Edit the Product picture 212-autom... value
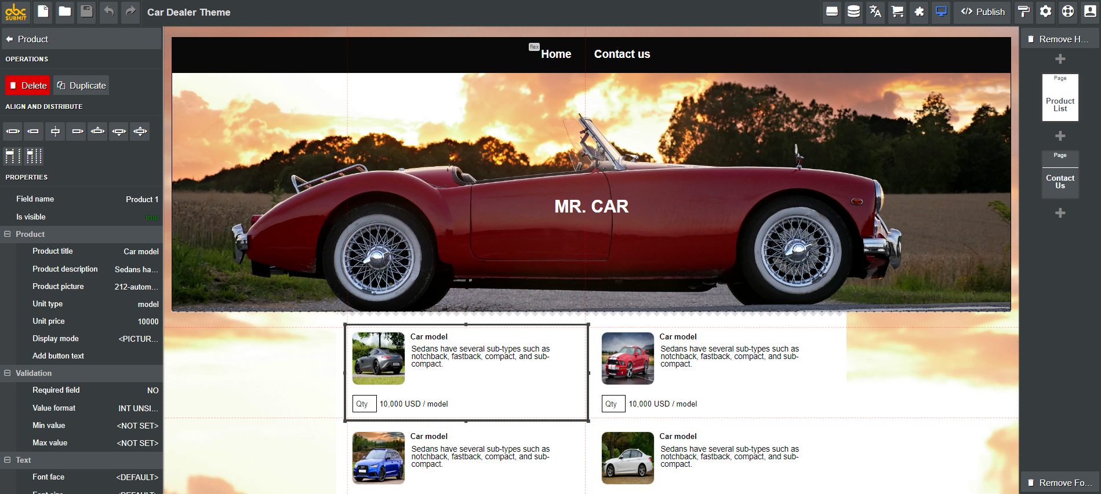 136,287
